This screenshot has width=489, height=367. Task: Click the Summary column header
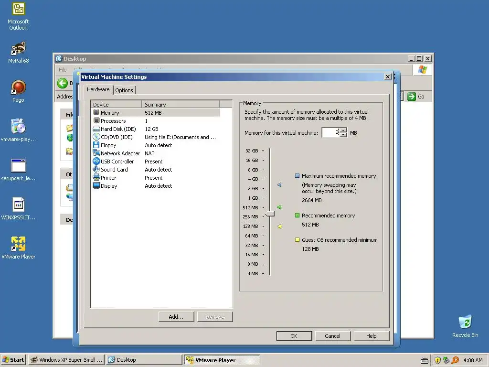(181, 105)
